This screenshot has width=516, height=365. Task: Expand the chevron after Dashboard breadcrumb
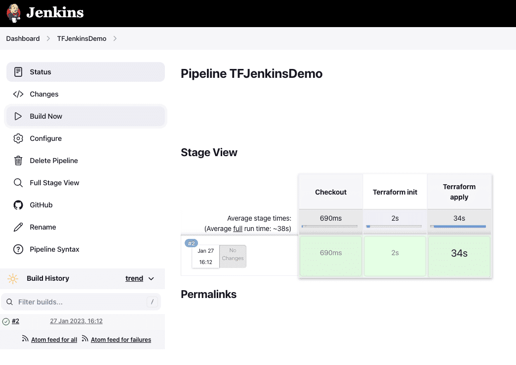click(48, 39)
